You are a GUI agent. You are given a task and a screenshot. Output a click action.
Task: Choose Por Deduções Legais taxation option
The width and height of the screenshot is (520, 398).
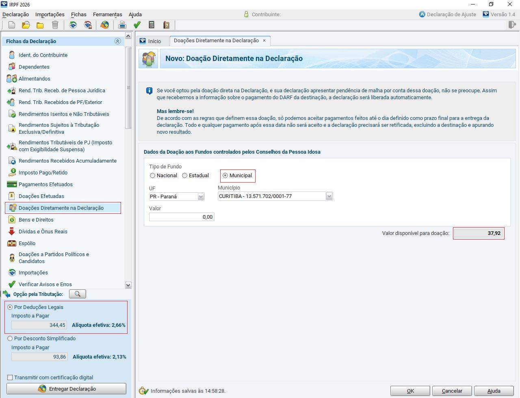coord(10,307)
